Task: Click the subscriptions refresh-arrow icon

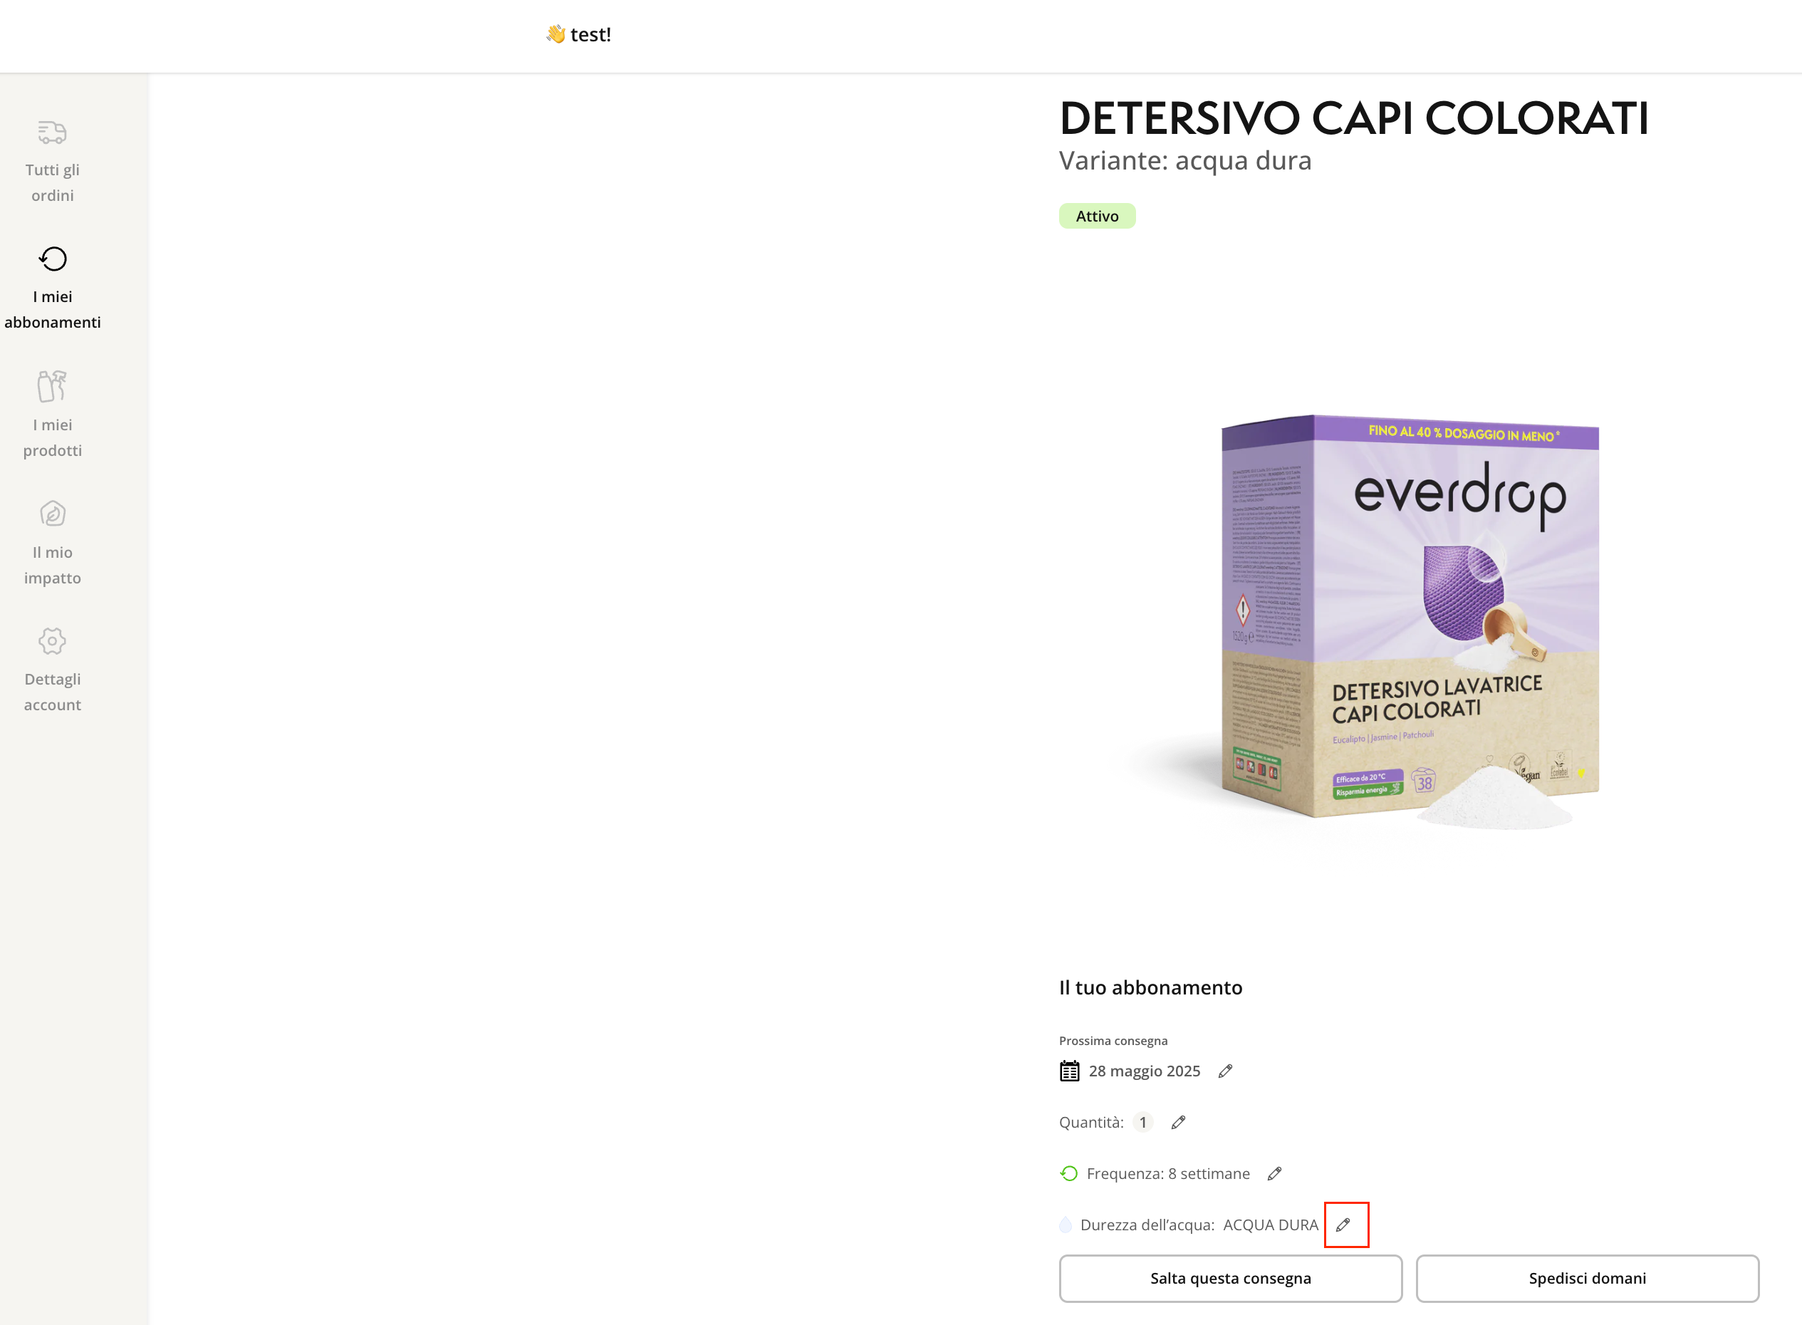Action: [x=53, y=259]
